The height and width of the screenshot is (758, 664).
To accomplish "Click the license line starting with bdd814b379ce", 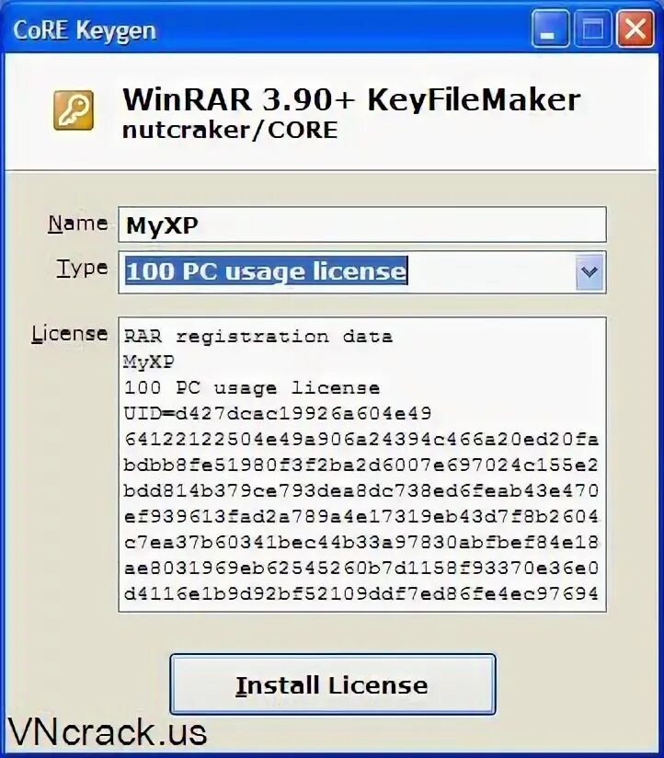I will tap(361, 490).
